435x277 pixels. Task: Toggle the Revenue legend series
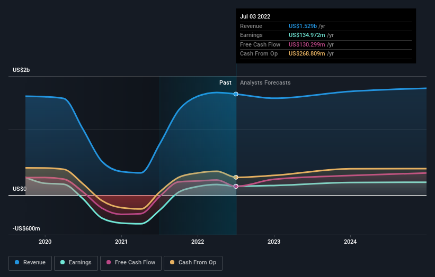[x=30, y=263]
